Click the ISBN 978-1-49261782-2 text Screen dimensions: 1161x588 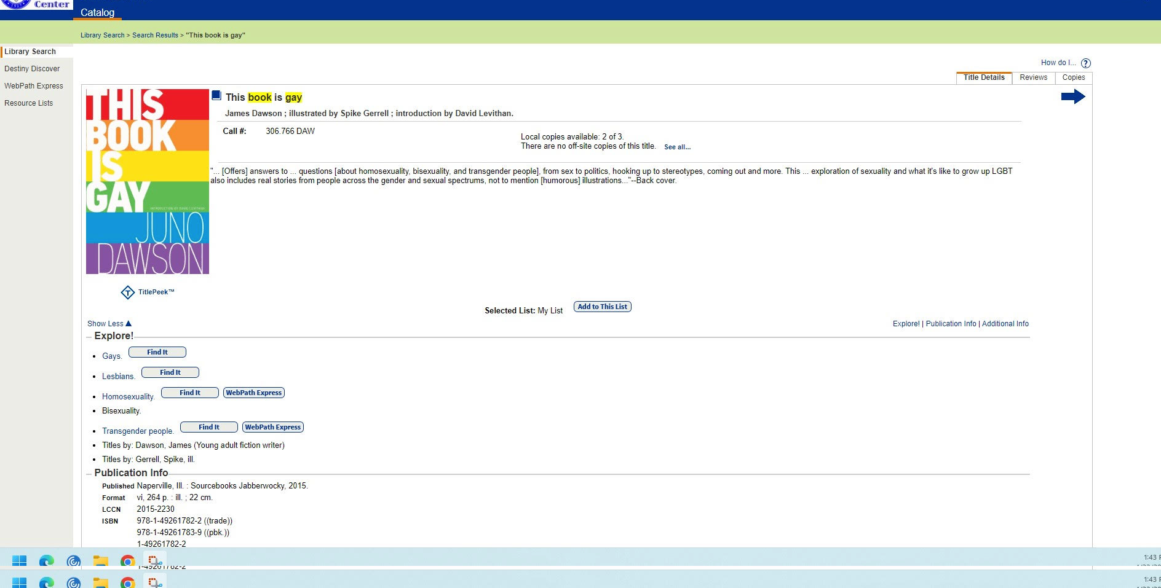184,520
